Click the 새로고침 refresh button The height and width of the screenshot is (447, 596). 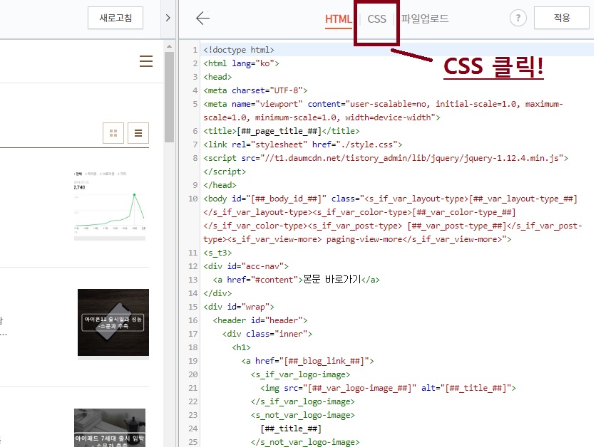pyautogui.click(x=115, y=18)
